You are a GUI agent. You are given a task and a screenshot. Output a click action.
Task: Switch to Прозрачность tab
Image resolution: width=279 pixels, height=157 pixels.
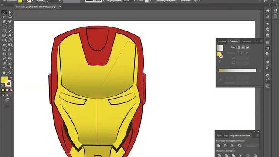[x=246, y=41]
